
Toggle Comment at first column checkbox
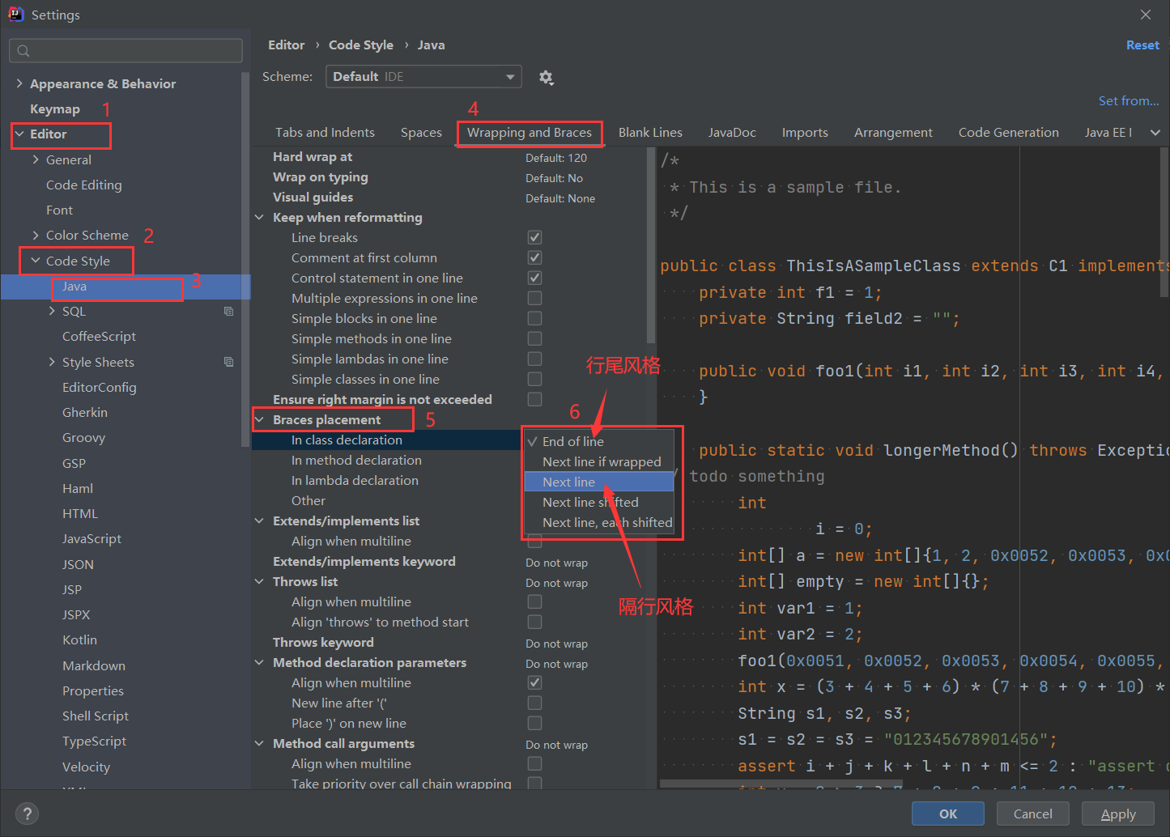coord(534,257)
